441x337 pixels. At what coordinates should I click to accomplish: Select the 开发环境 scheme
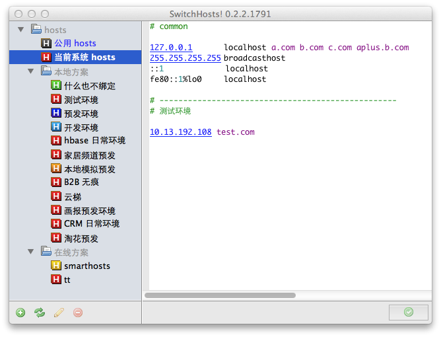(81, 128)
